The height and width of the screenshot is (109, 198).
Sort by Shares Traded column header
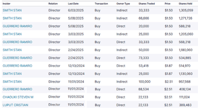[147, 4]
